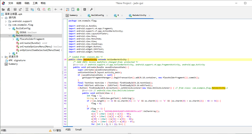
Task: Switch to Smali view at the bottom
Action: click(x=78, y=130)
